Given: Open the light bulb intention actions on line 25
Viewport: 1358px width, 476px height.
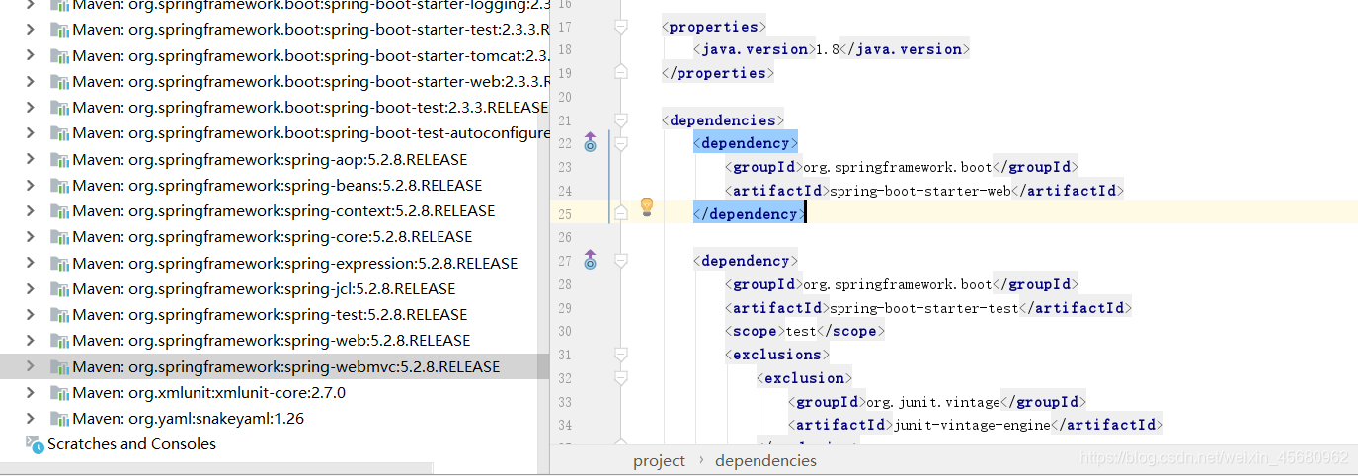Looking at the screenshot, I should (x=647, y=206).
